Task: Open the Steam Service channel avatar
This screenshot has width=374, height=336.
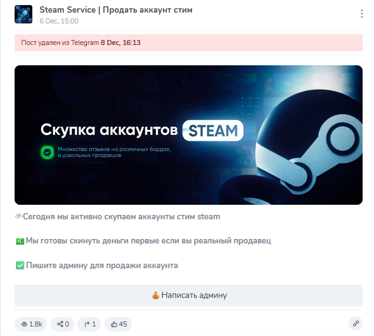Action: tap(23, 15)
